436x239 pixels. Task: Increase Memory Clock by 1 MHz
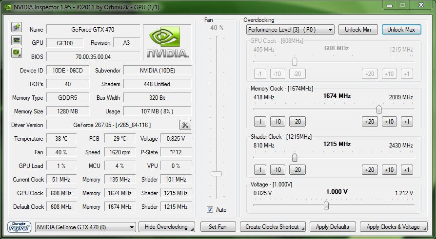click(x=407, y=122)
